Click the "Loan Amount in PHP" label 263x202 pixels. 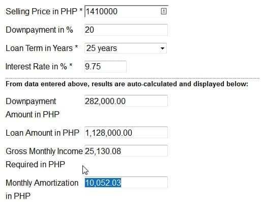[42, 133]
